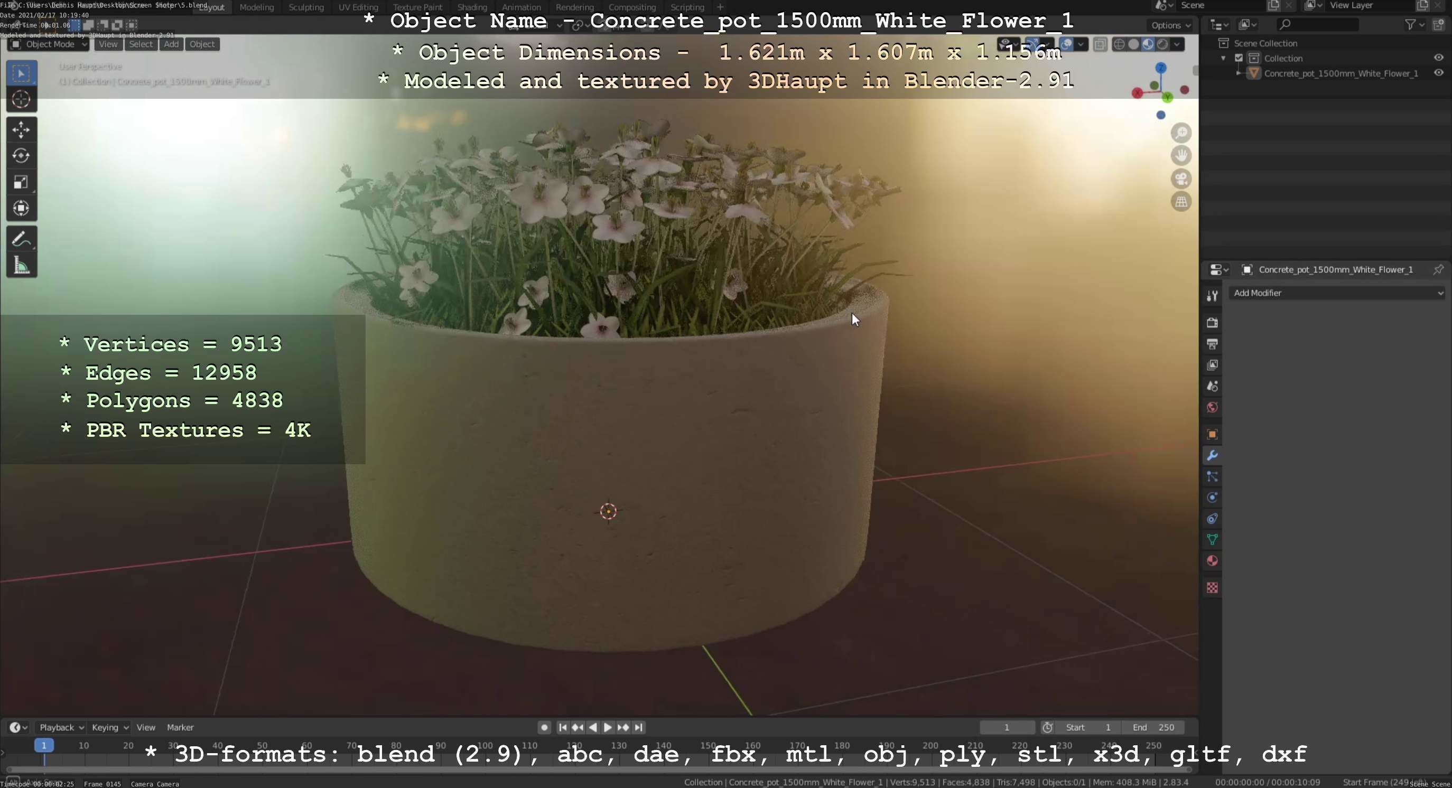This screenshot has height=788, width=1452.
Task: Select the Measure tool
Action: (x=22, y=265)
